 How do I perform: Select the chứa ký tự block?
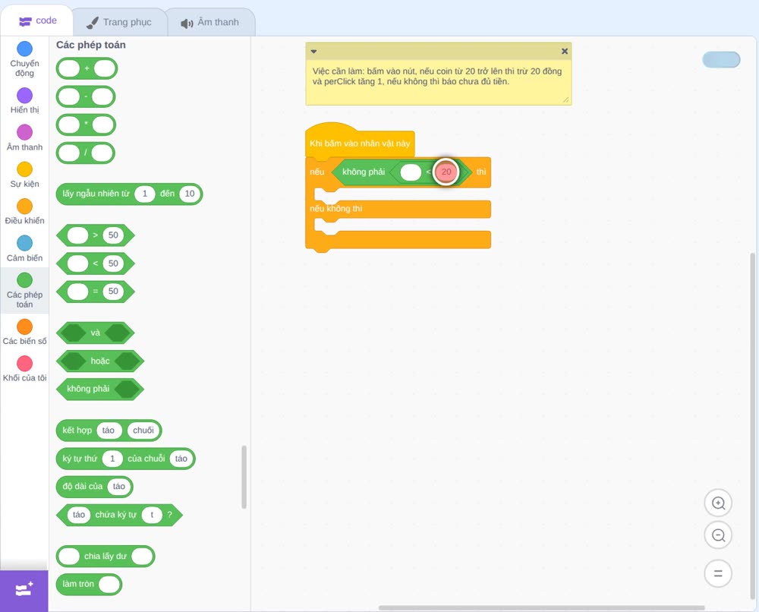pyautogui.click(x=120, y=515)
